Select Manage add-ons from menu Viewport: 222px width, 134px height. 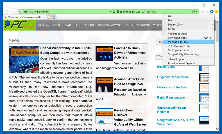tap(178, 42)
